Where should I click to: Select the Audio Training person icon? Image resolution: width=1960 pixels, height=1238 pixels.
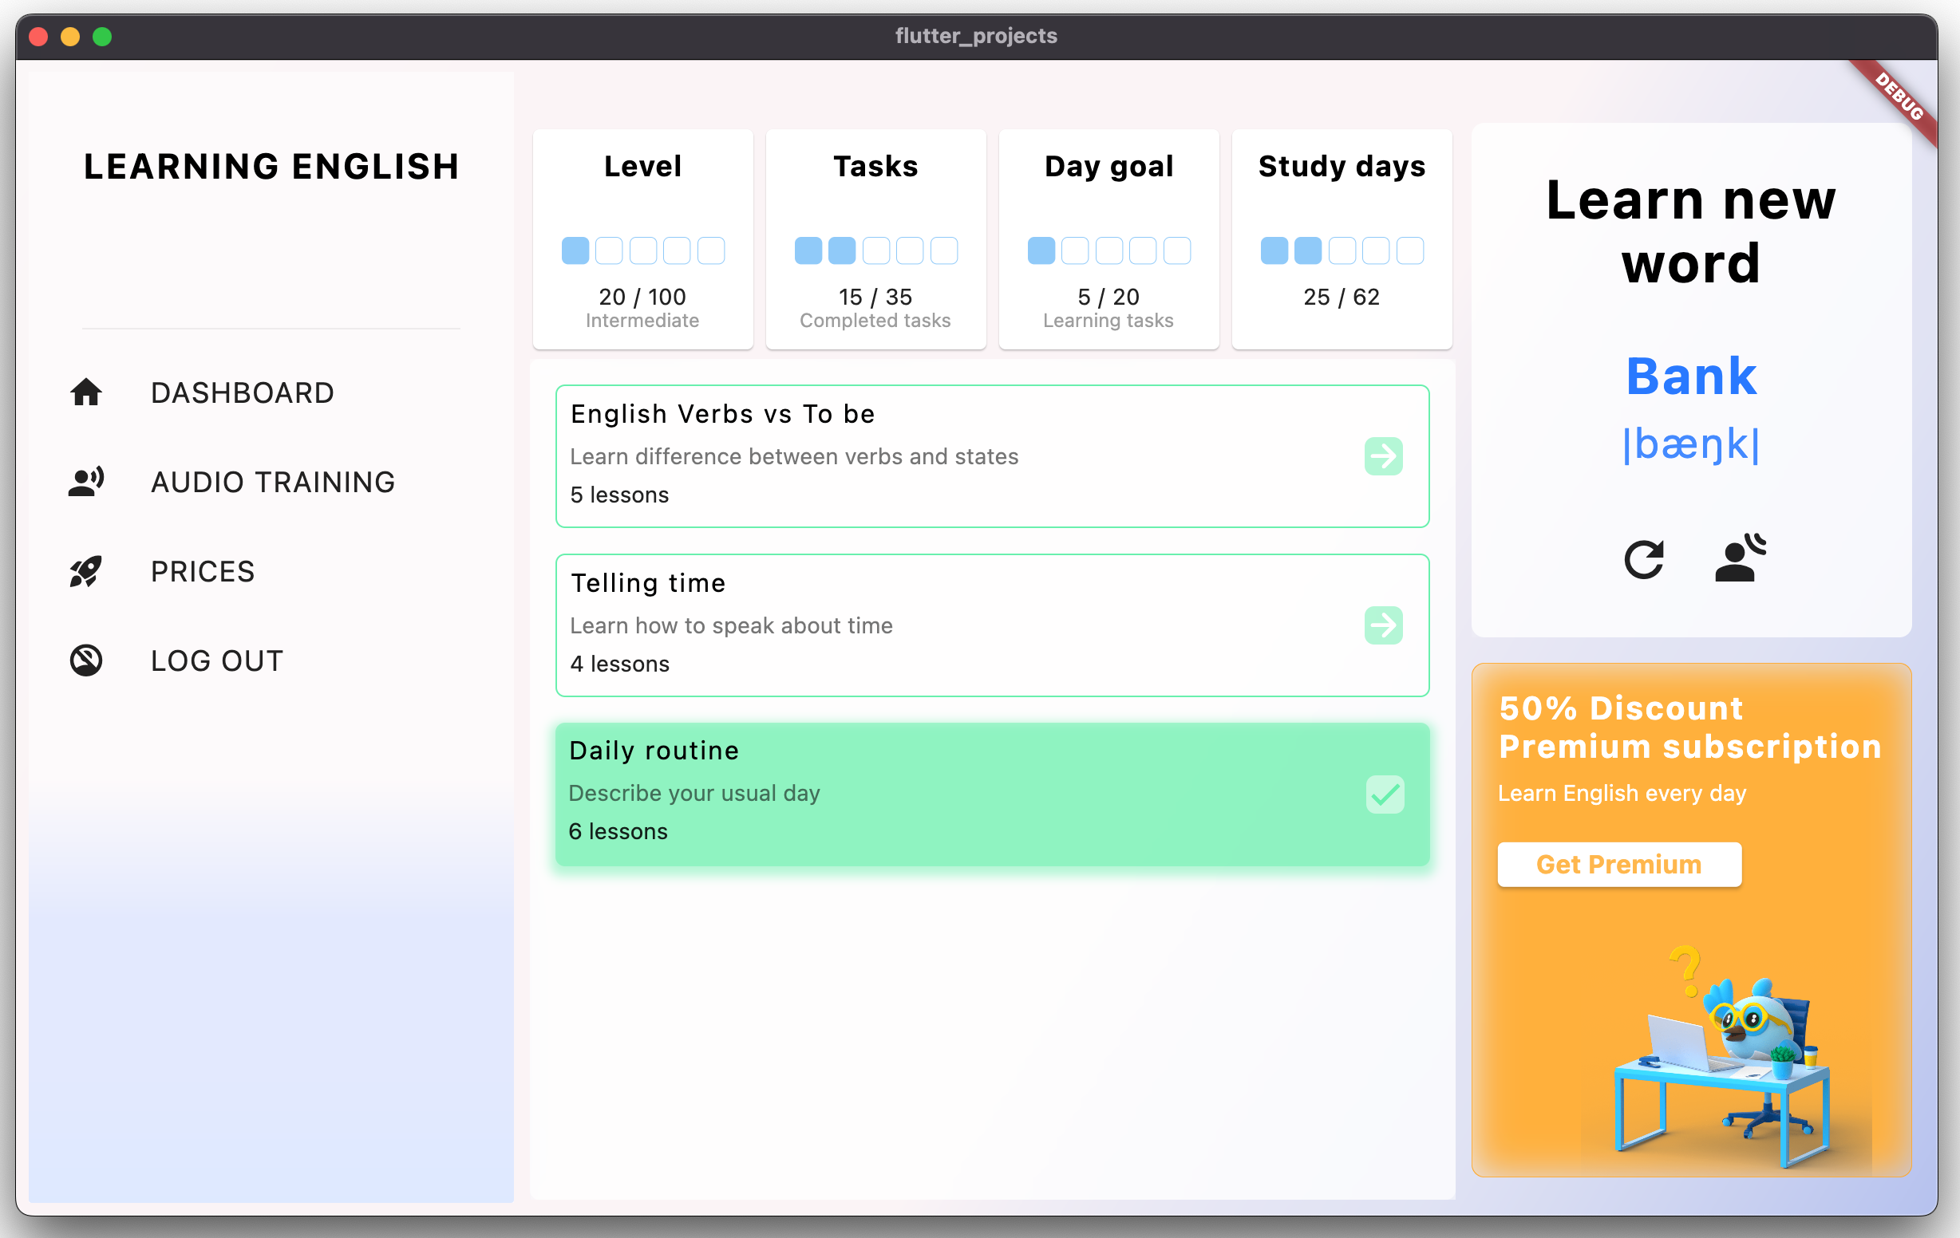coord(85,482)
